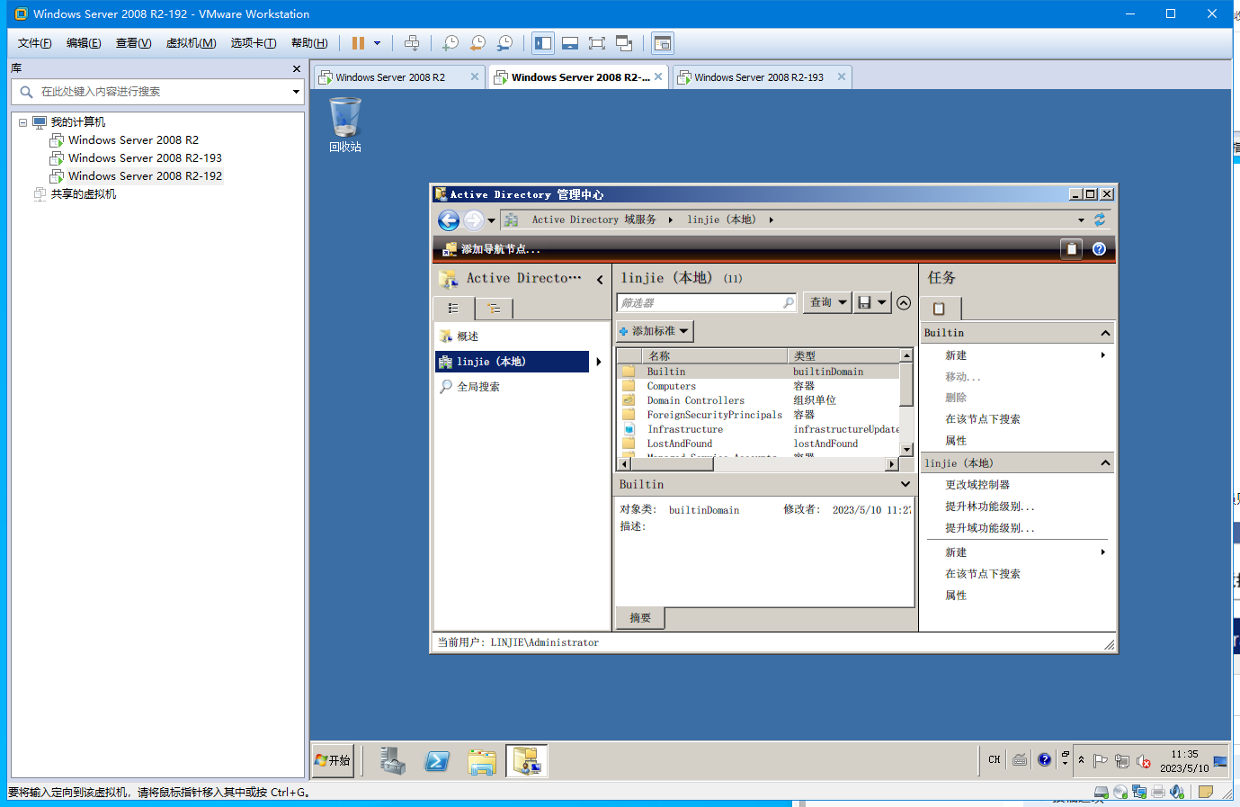1240x807 pixels.
Task: Close the Windows Server 2008 R2-193 tab
Action: click(x=842, y=77)
